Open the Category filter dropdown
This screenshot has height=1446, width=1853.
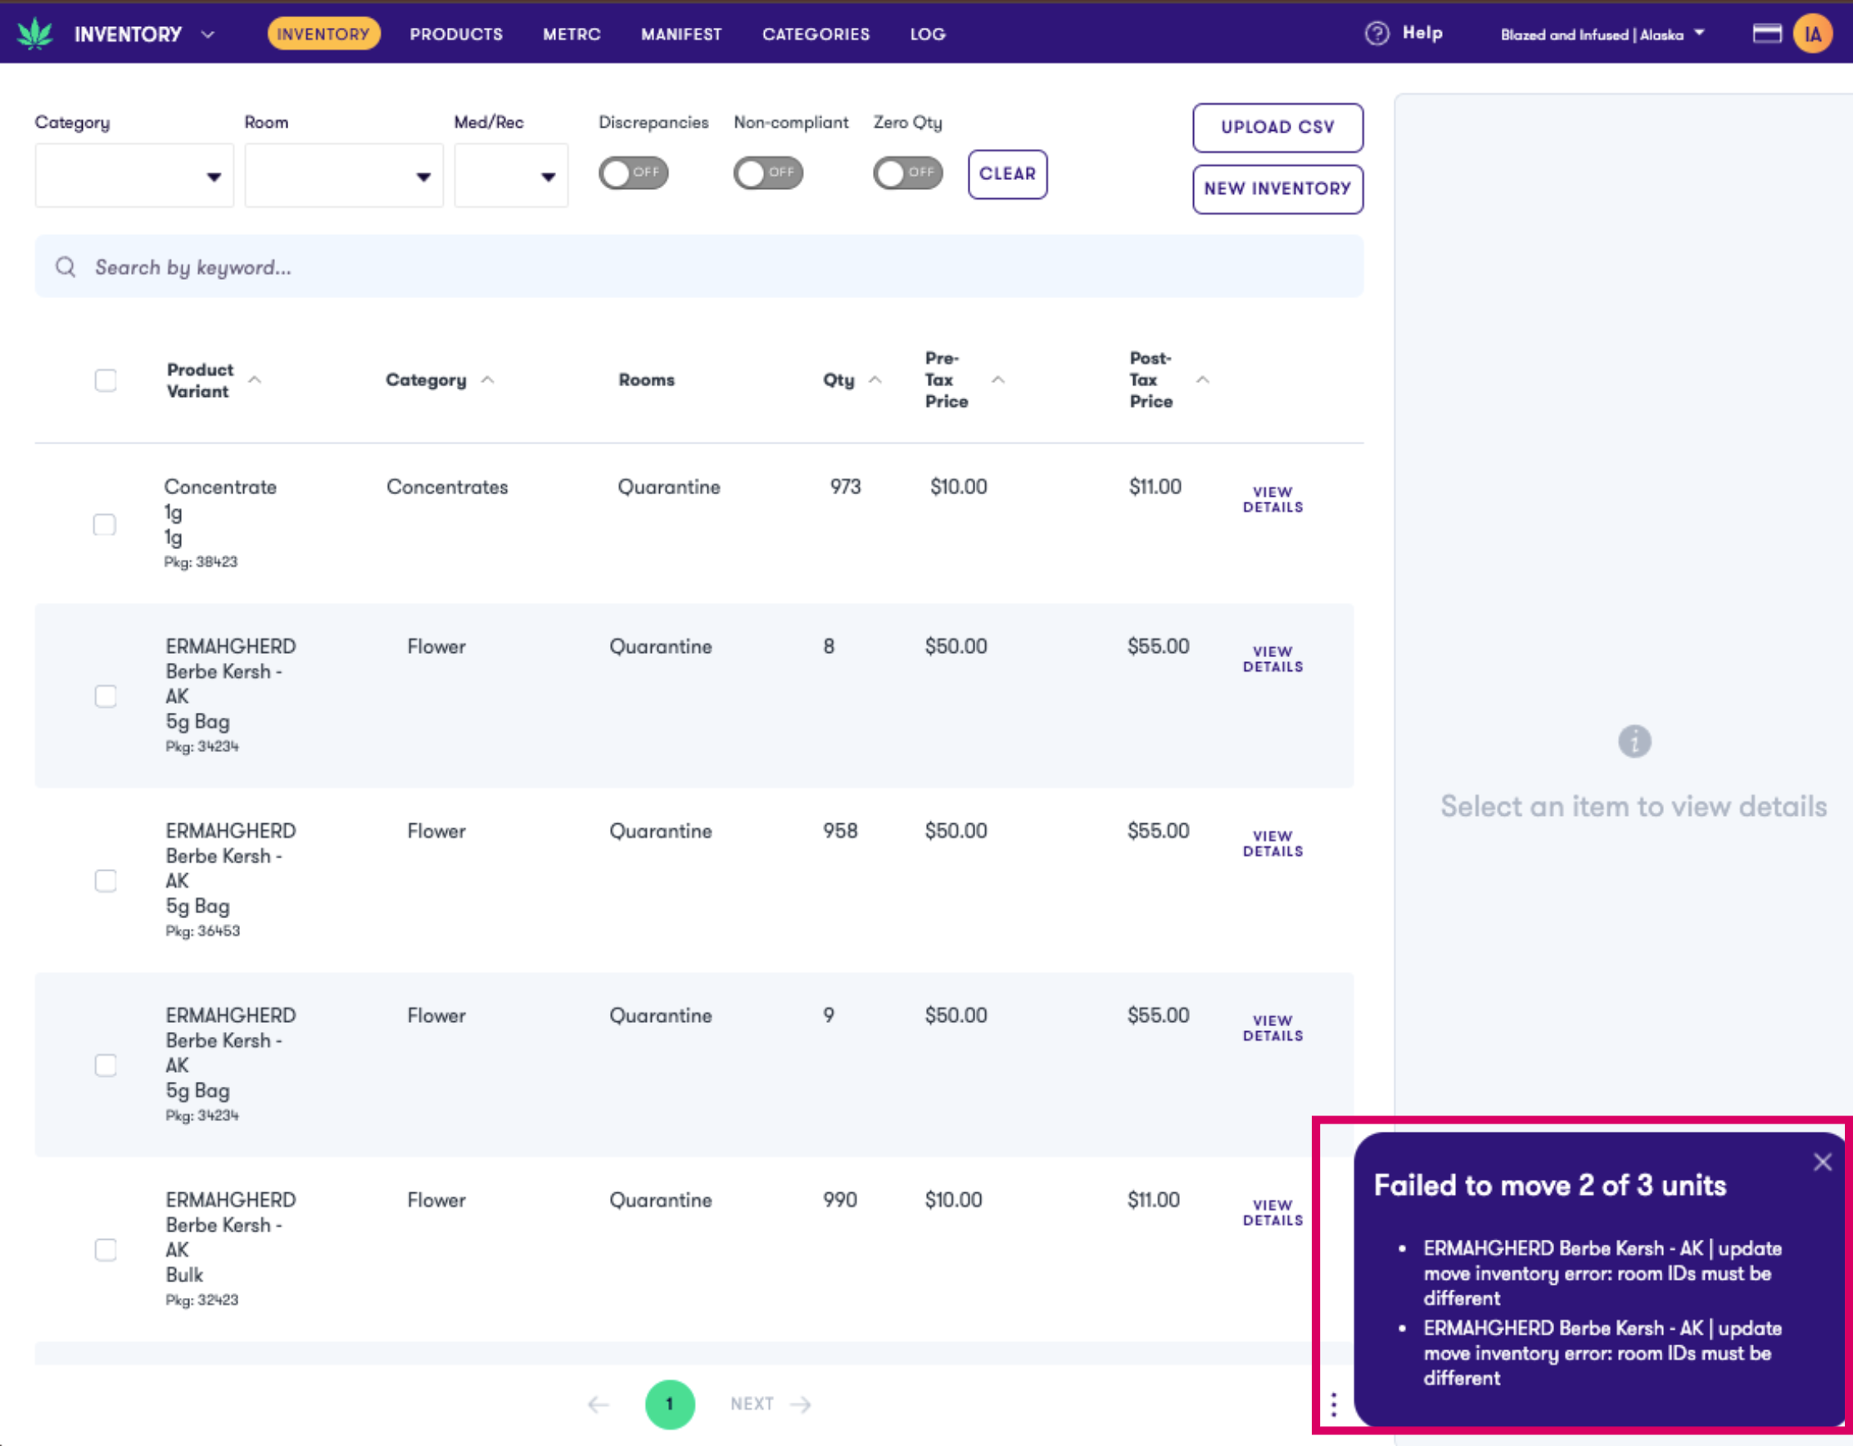133,176
